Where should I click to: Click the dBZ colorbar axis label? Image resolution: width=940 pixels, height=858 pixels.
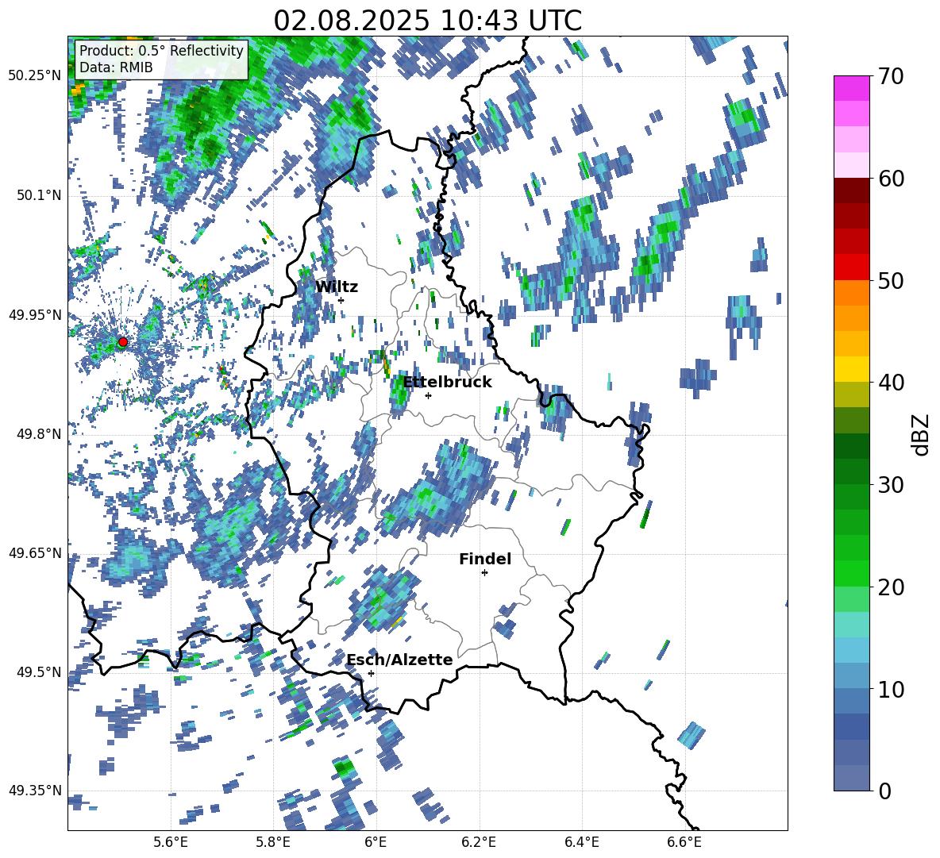(x=922, y=434)
